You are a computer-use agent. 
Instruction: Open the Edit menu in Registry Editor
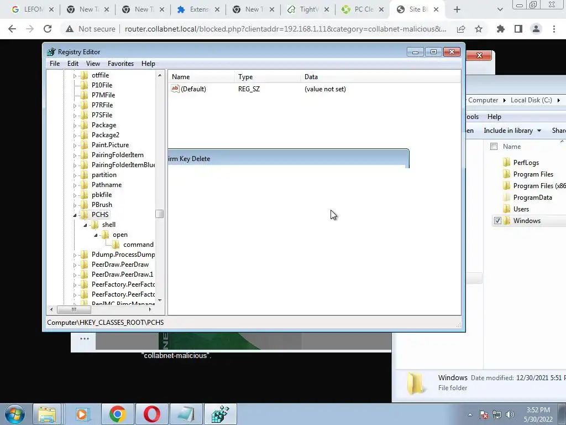coord(73,64)
